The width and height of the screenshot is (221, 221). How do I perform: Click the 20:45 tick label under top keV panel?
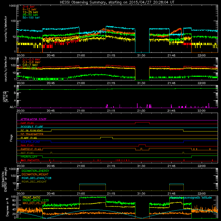click(x=51, y=56)
